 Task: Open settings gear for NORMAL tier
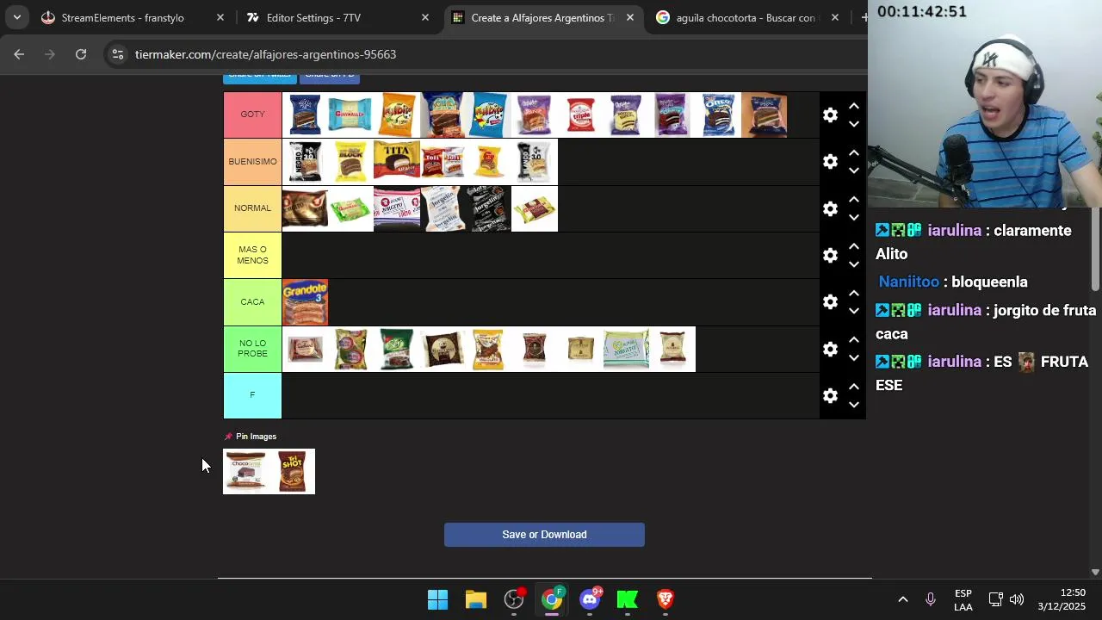tap(830, 208)
